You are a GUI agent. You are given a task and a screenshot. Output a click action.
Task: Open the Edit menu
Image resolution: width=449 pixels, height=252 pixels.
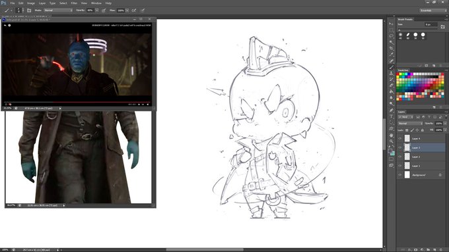click(x=21, y=3)
